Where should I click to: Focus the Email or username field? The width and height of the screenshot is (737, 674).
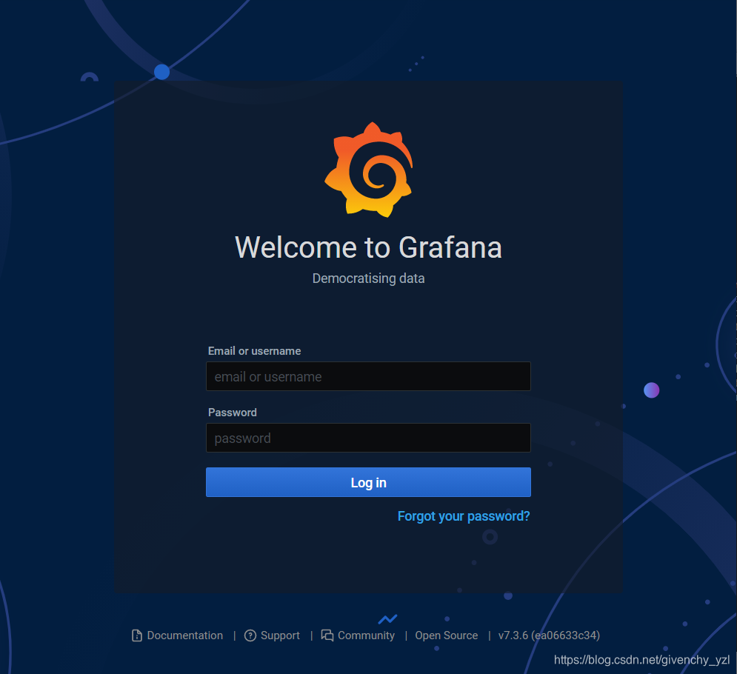click(x=369, y=376)
